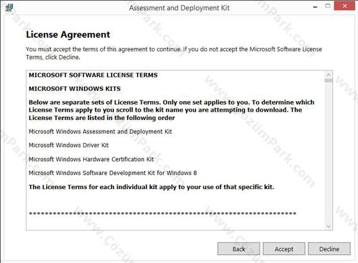Maximize the Assessment and Deployment Kit window

[328, 6]
